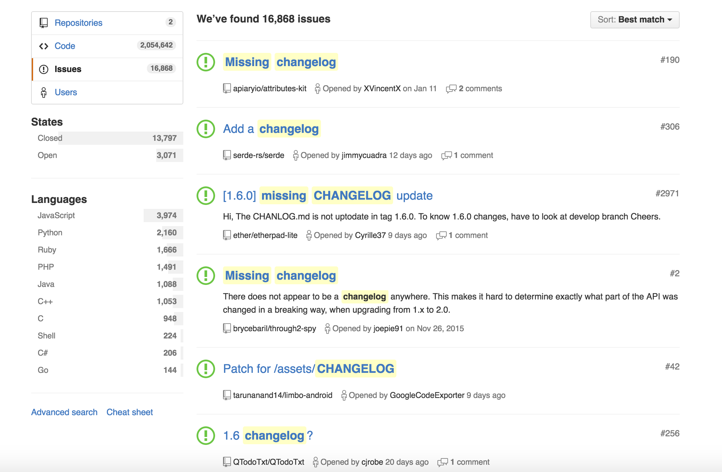This screenshot has height=472, width=722.
Task: Filter results by Python language
Action: [107, 233]
